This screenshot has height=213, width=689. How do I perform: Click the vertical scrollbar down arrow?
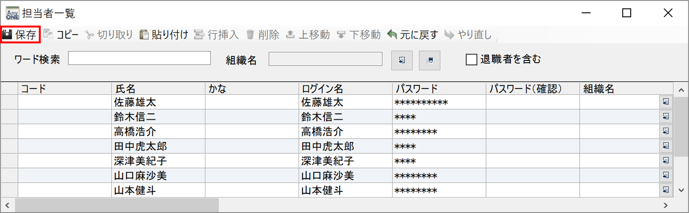(681, 190)
